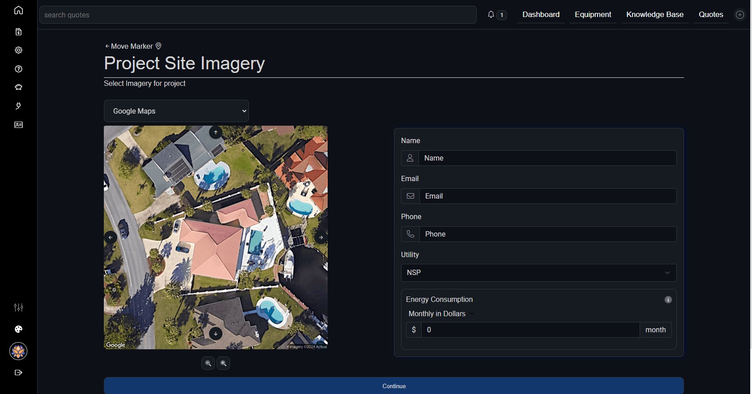Open the help question mark icon
Screen dimensions: 752x394
(18, 69)
